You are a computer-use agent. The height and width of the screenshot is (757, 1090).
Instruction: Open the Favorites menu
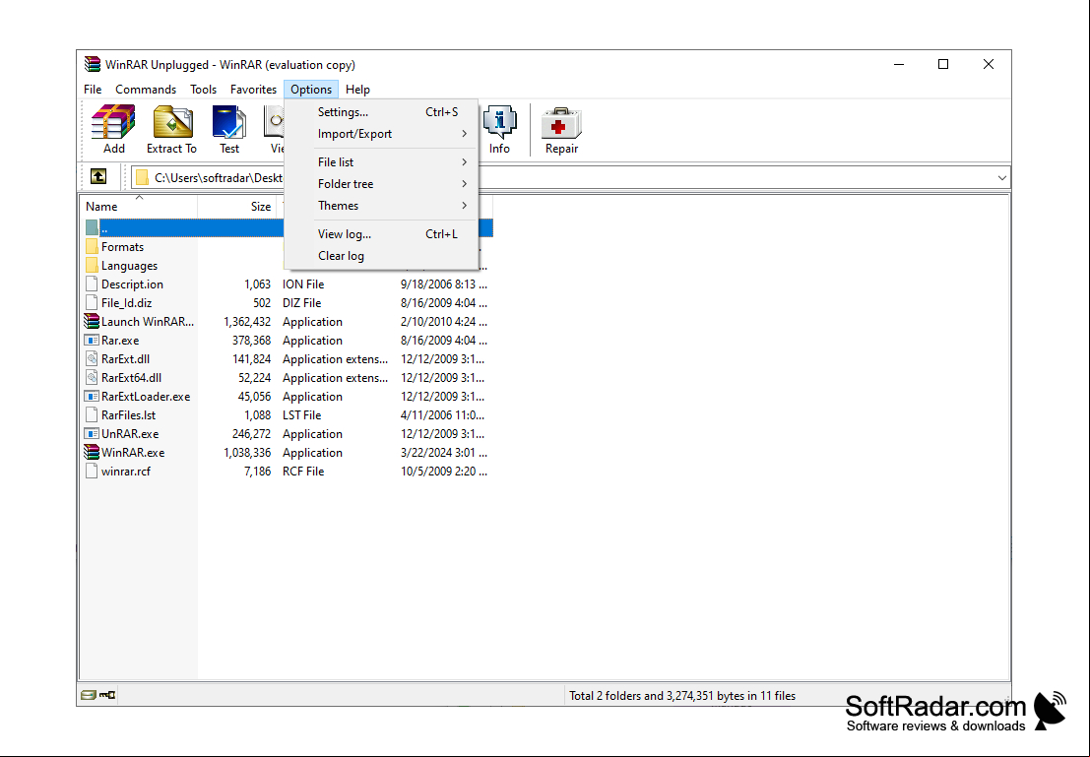253,89
